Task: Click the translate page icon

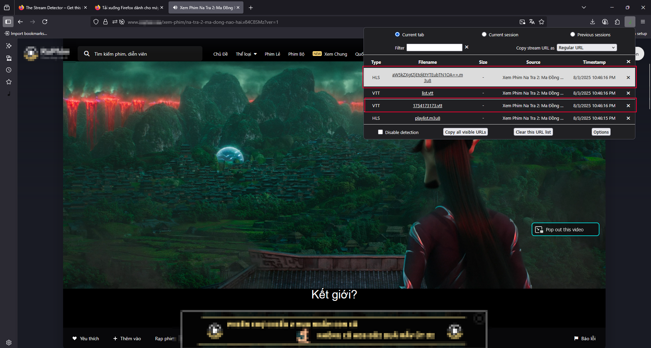Action: 532,22
